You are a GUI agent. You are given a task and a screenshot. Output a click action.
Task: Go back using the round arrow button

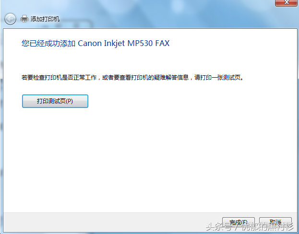coord(10,19)
